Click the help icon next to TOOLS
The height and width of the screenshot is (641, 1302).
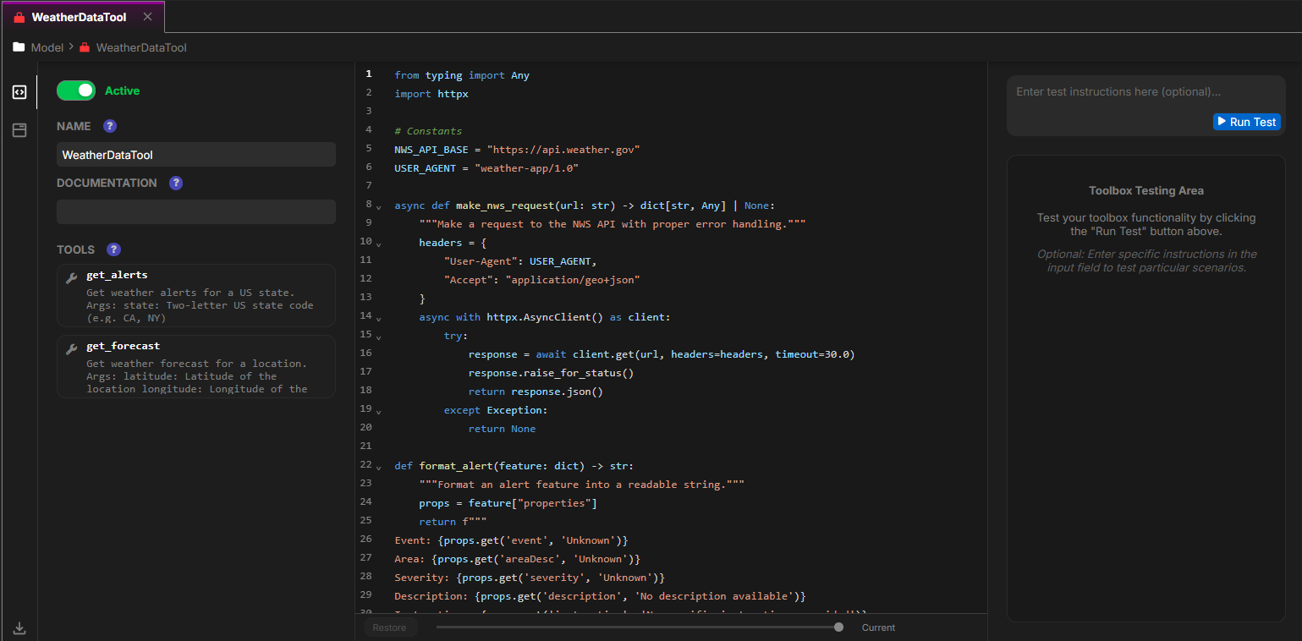coord(113,249)
